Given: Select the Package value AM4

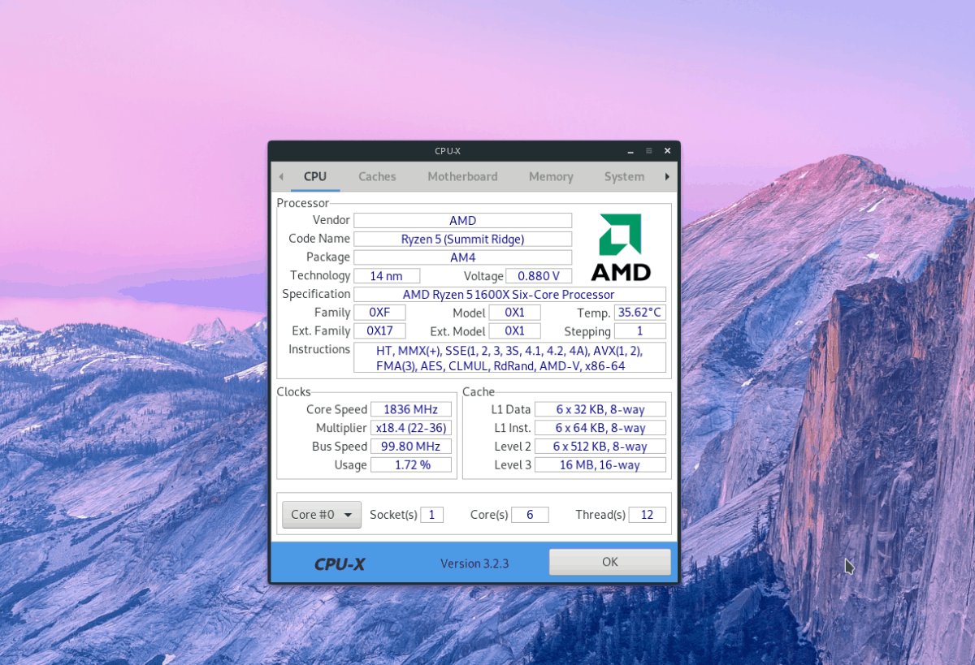Looking at the screenshot, I should [463, 257].
